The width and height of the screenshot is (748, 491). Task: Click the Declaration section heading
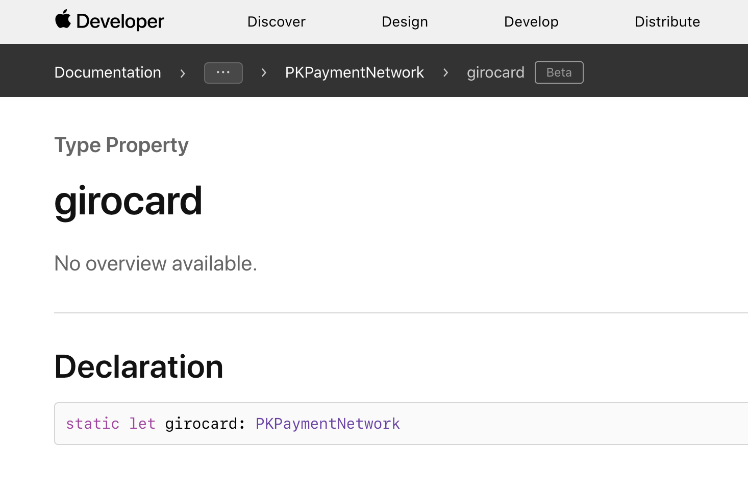pos(139,366)
